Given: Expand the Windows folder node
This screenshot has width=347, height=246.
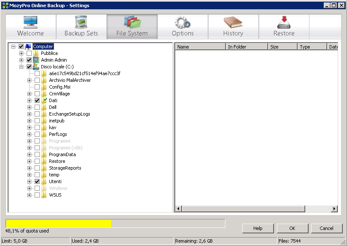Looking at the screenshot, I should 29,188.
